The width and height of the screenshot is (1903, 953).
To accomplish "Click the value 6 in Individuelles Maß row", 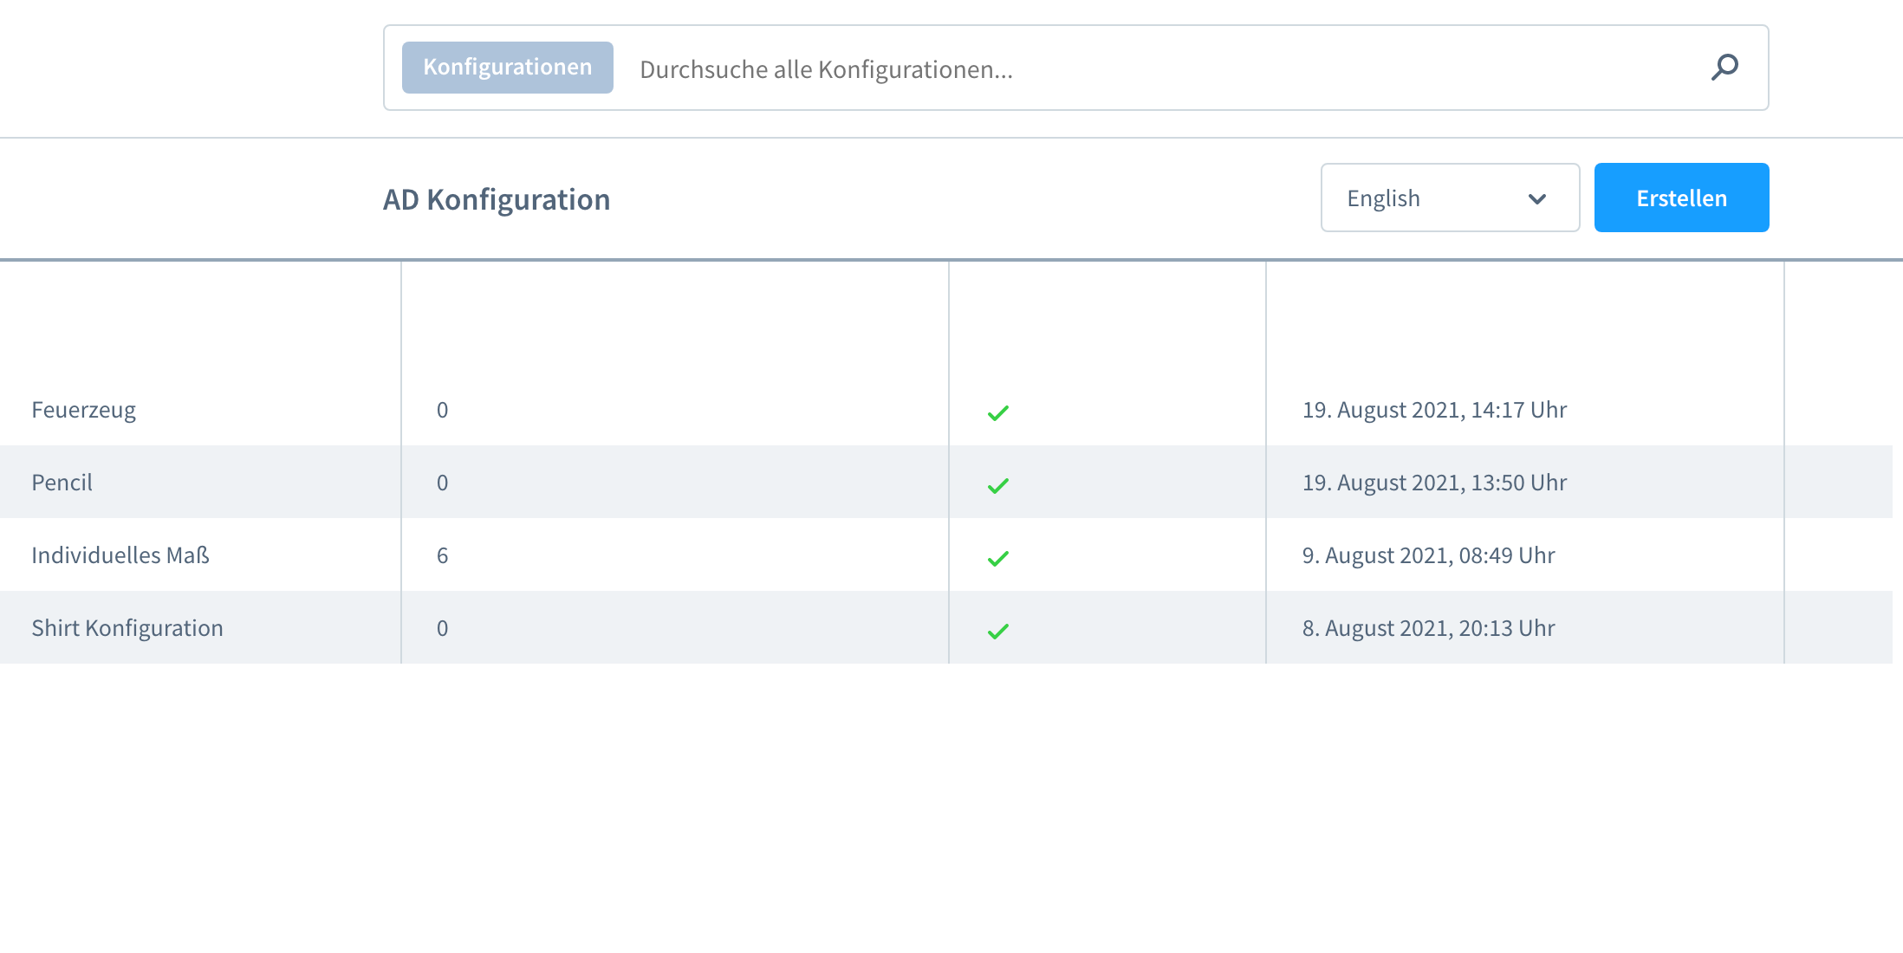I will click(x=442, y=555).
